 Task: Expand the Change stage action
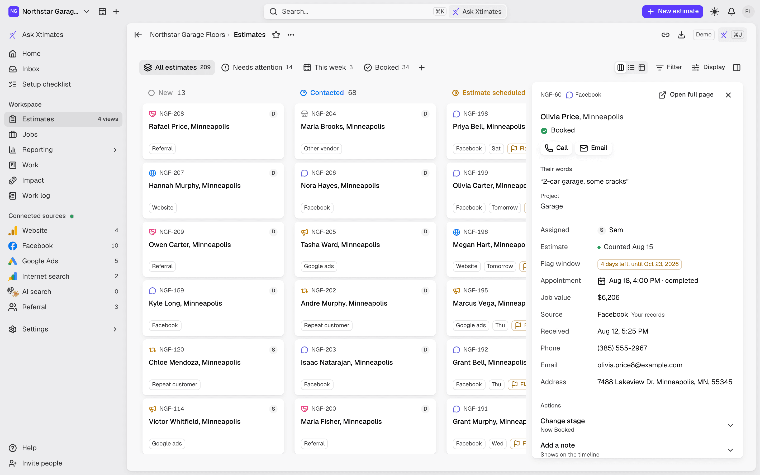click(637, 425)
